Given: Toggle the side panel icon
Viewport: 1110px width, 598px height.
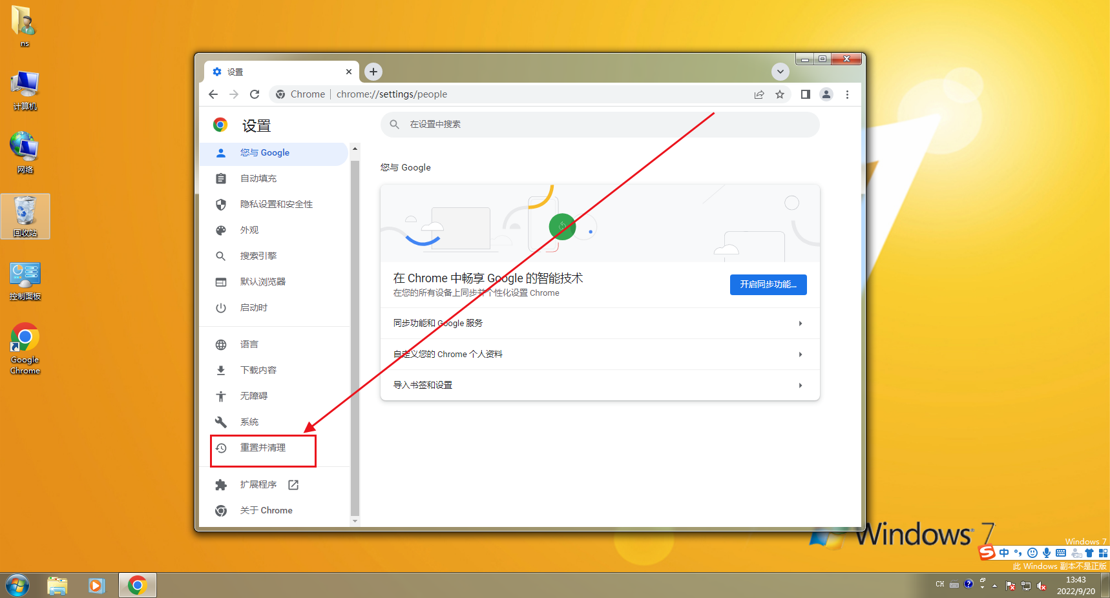Looking at the screenshot, I should [x=805, y=94].
